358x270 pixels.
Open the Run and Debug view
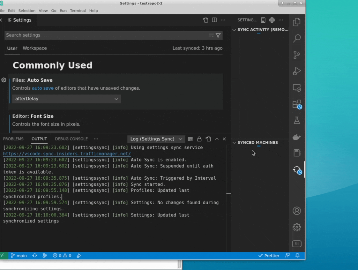coord(297,71)
